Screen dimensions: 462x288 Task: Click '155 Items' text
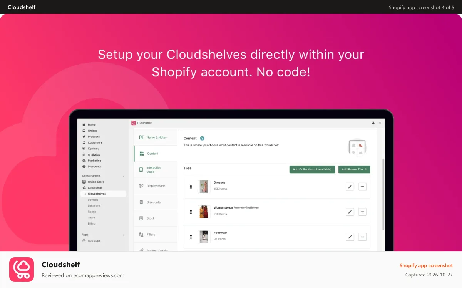click(x=220, y=189)
